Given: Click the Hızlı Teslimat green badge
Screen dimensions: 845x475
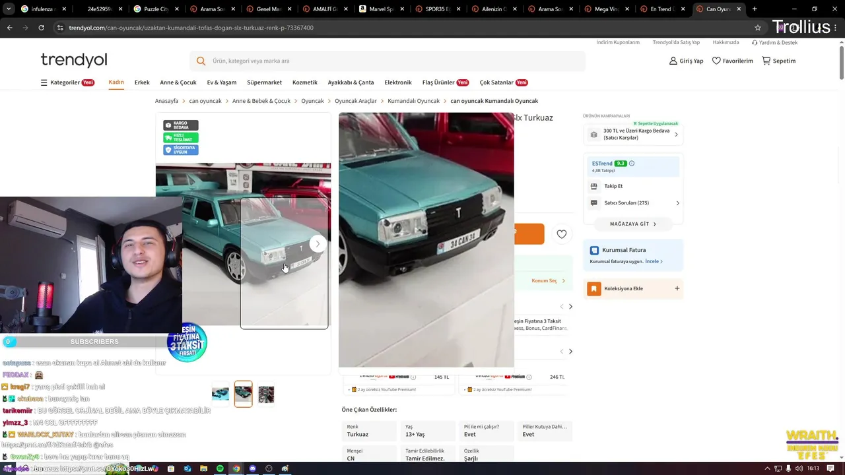Looking at the screenshot, I should coord(181,137).
